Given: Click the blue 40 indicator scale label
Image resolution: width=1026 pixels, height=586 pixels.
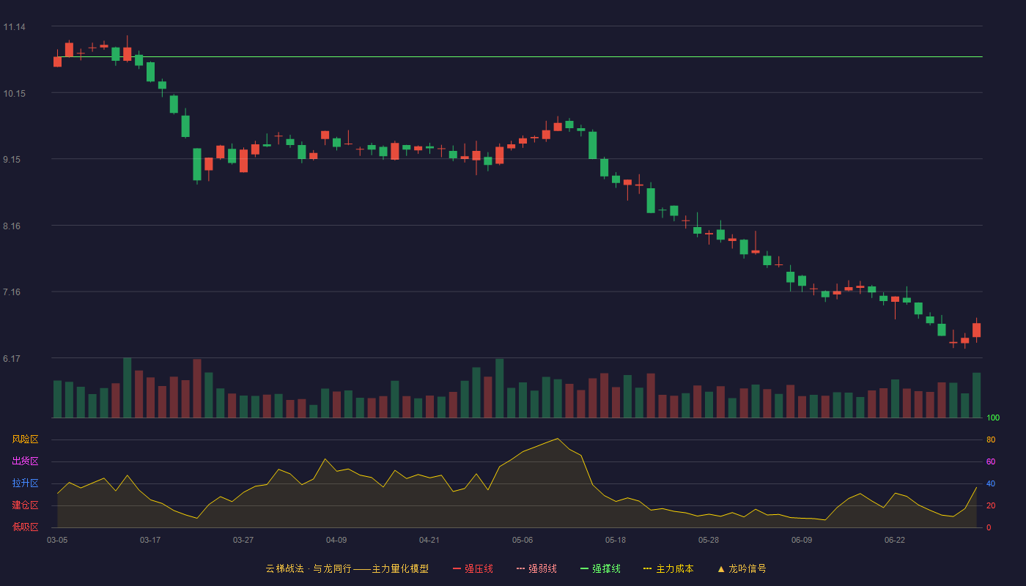Looking at the screenshot, I should [991, 483].
